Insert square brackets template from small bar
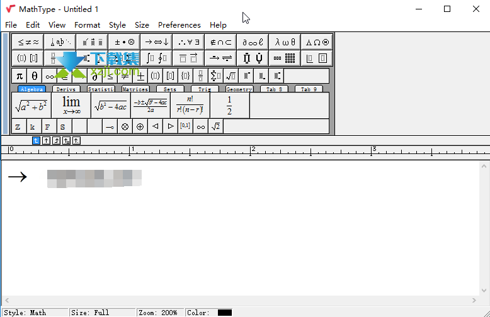Viewport: 490px width, 317px height. [170, 76]
